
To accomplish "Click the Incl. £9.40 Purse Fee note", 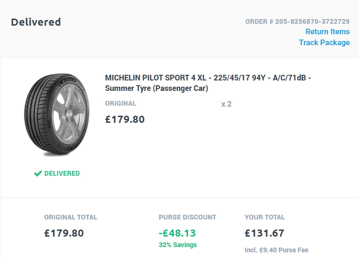I will click(276, 250).
